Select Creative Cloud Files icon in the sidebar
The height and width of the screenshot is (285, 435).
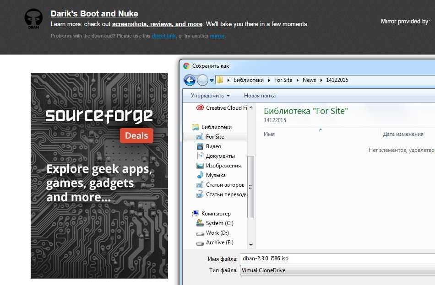(200, 108)
